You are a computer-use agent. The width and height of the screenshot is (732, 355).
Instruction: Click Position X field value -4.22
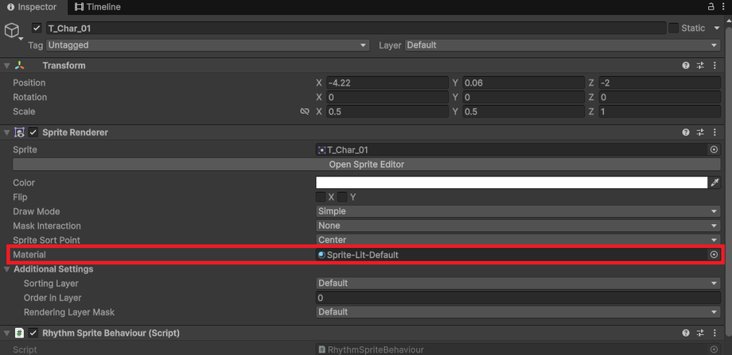387,83
